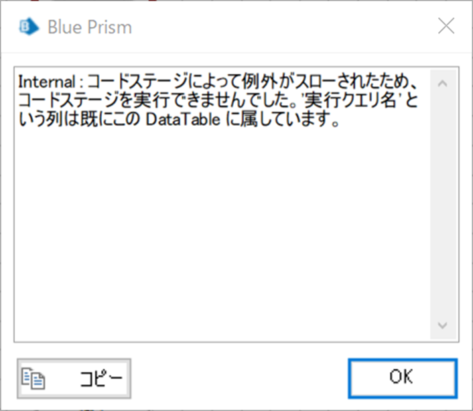
Task: Click the '実行クエリ名' column name in the message
Action: point(350,100)
